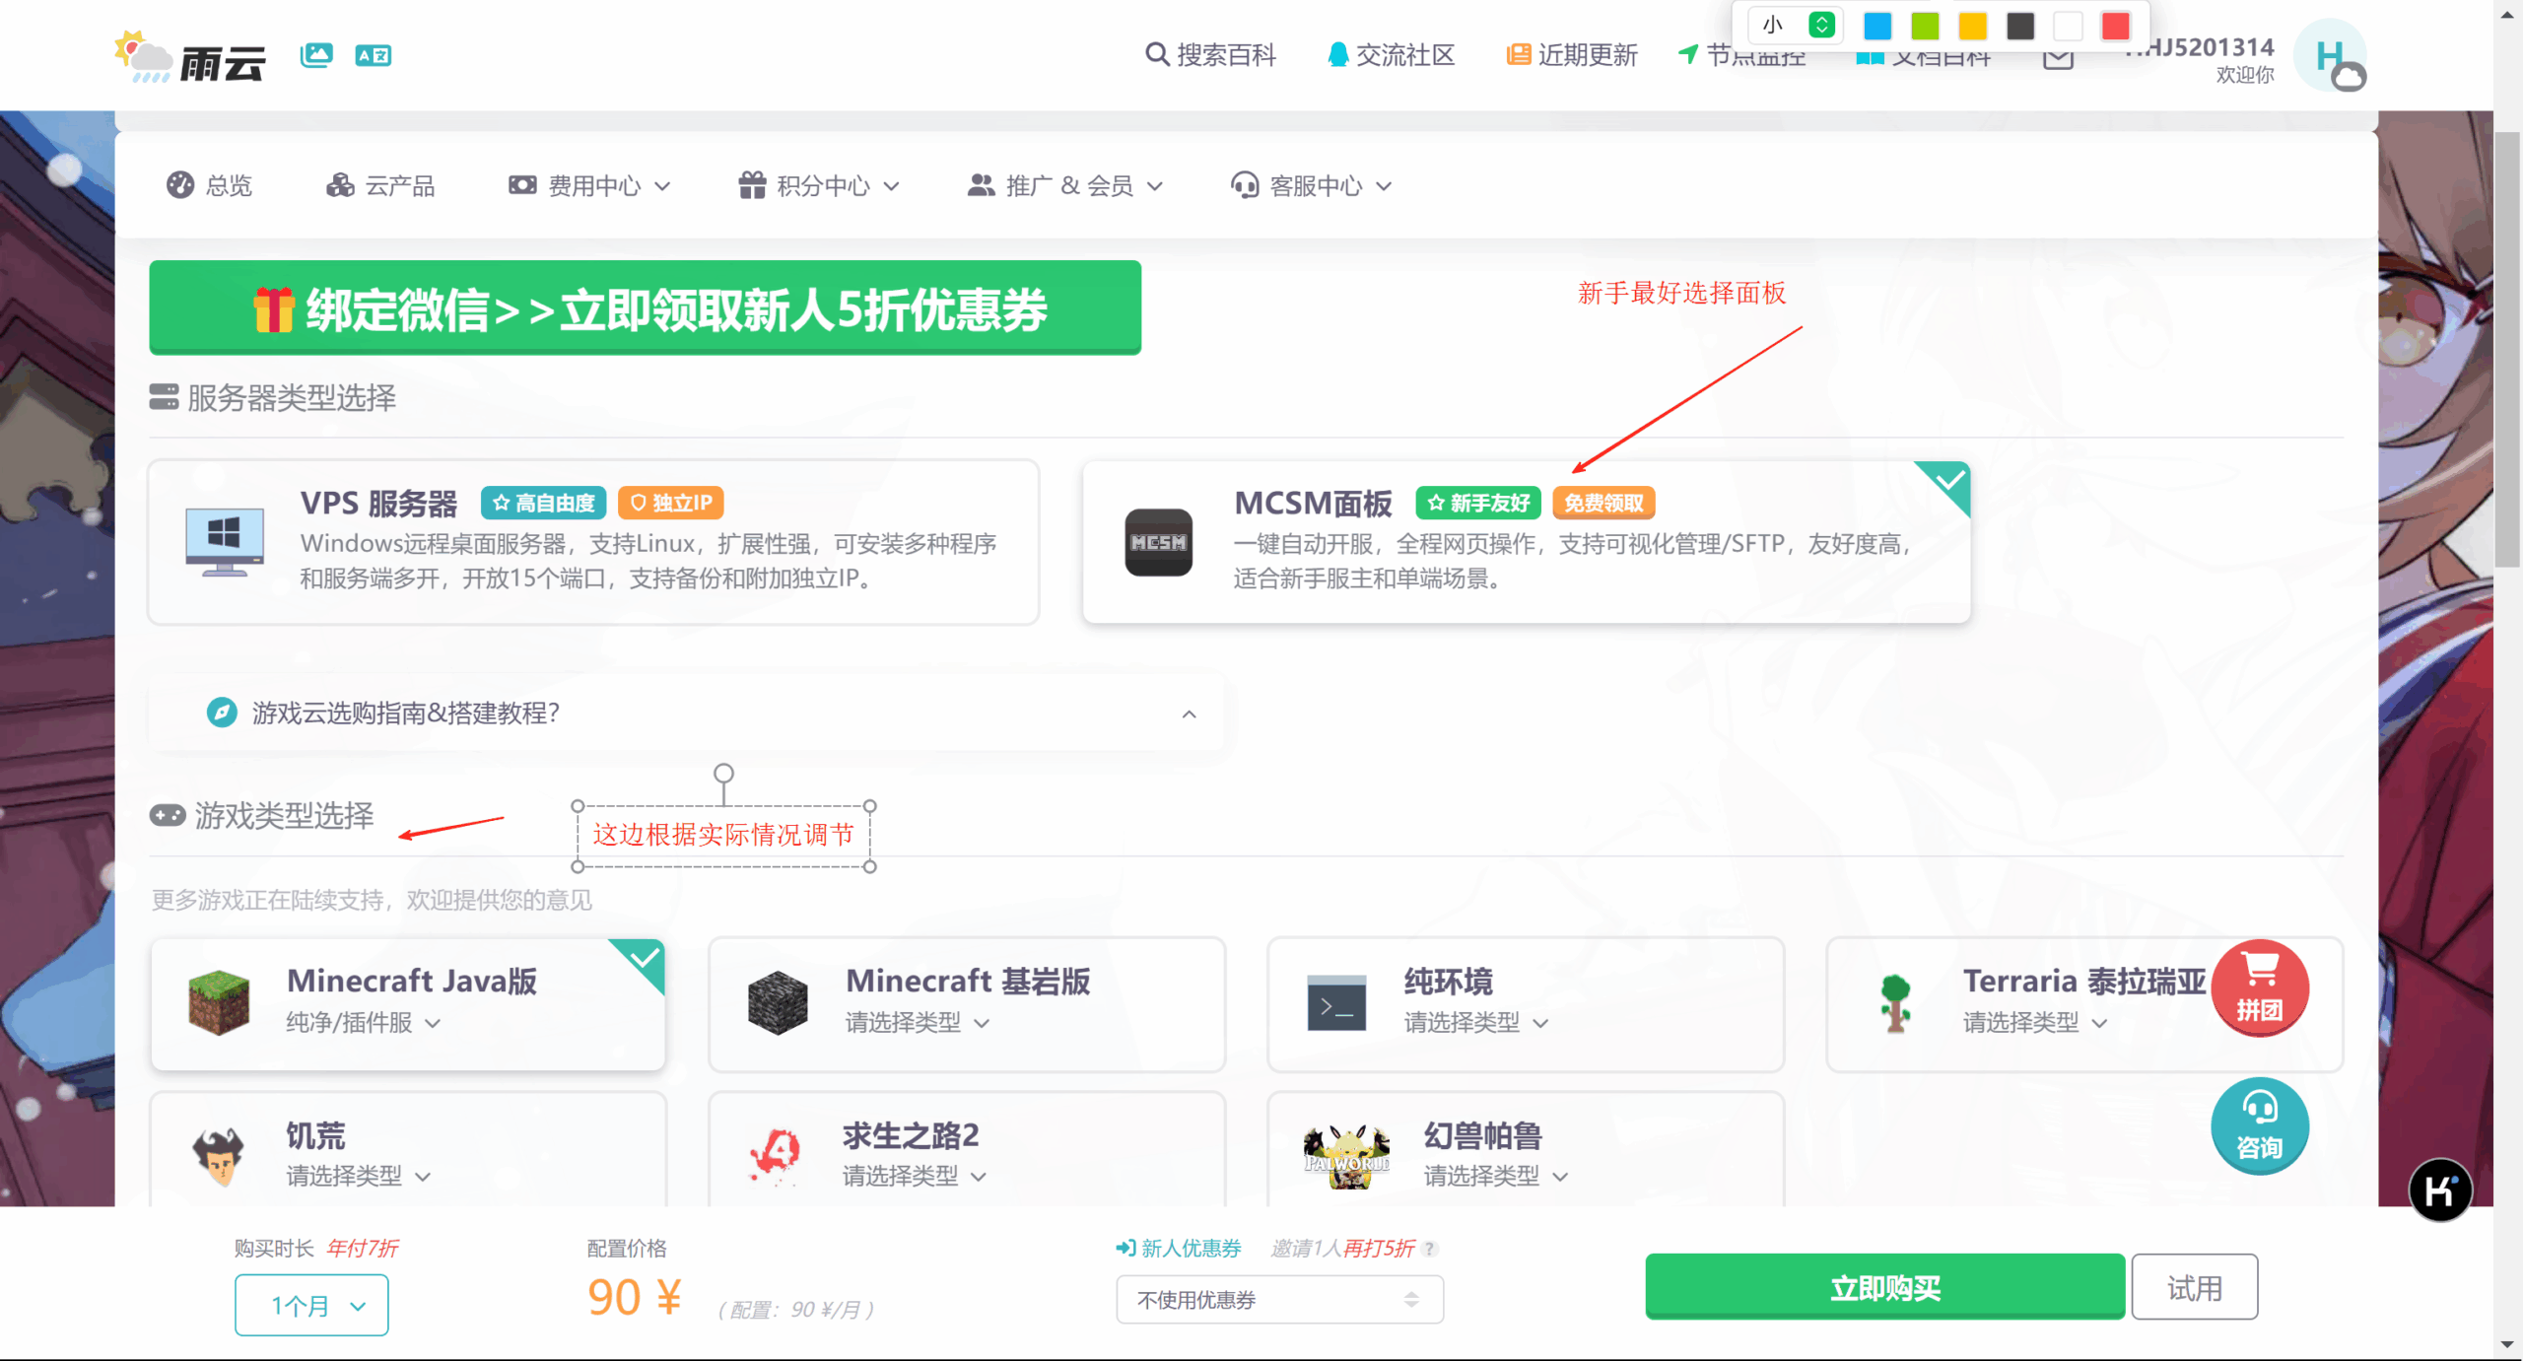This screenshot has height=1361, width=2523.
Task: Click the 新人优惠券 link
Action: coord(1179,1249)
